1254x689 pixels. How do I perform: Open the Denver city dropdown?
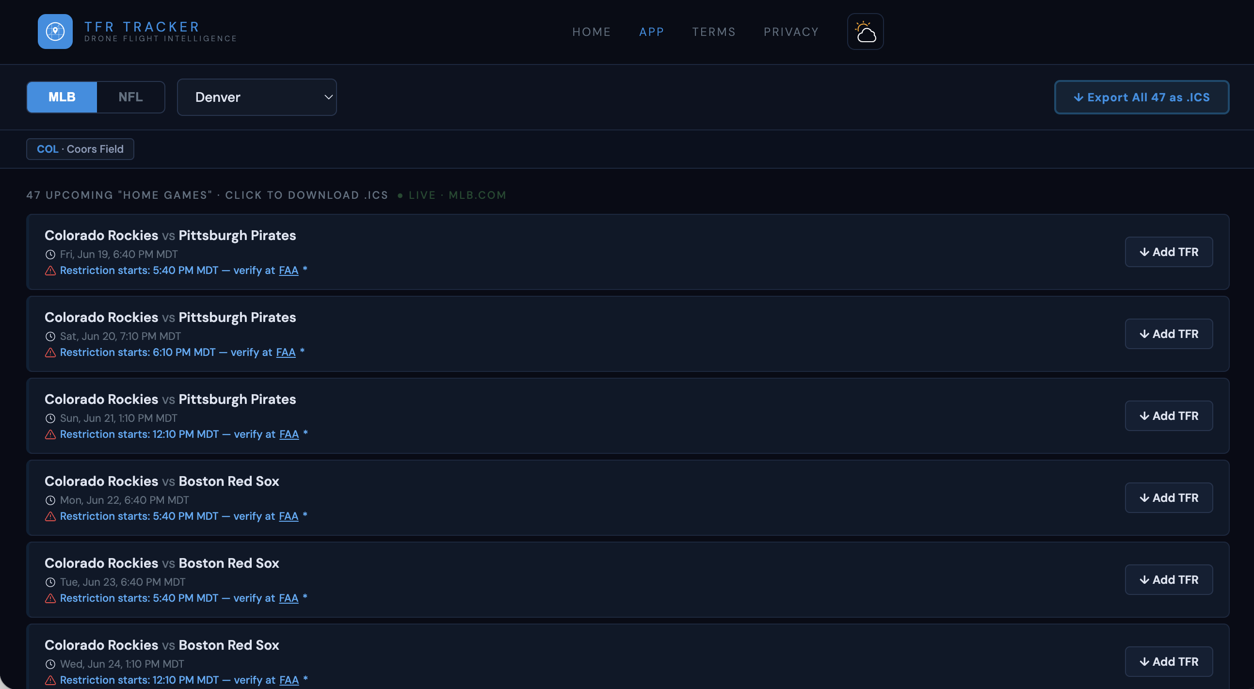tap(257, 97)
